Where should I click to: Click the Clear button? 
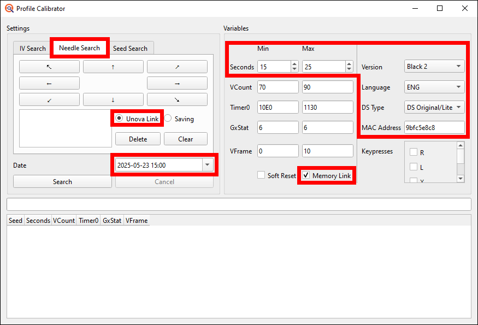[x=185, y=139]
